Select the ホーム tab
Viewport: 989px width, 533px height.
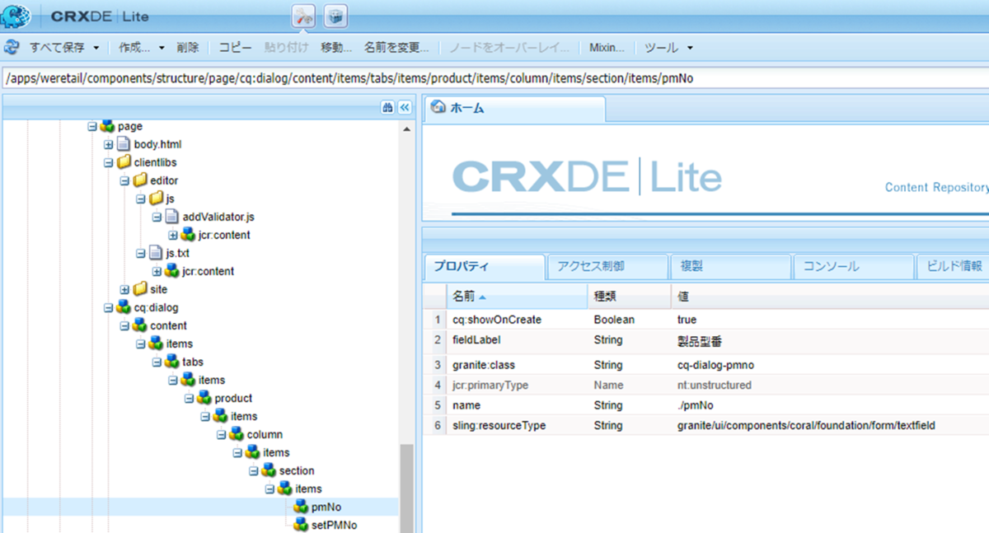[514, 109]
